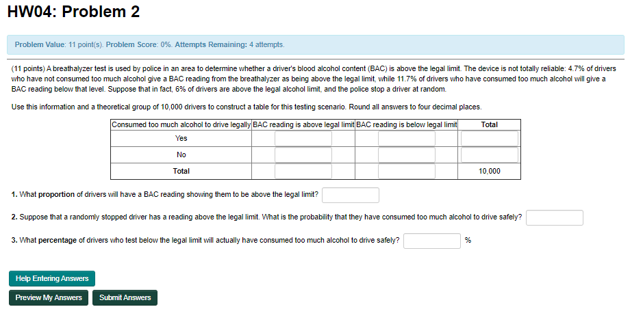Click 'Attempts Remaining: 4 attempts' text
Image resolution: width=630 pixels, height=309 pixels.
click(229, 44)
